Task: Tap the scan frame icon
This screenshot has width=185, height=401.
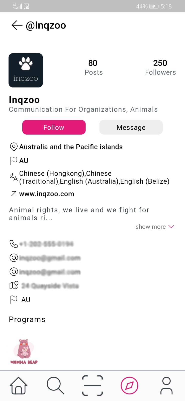Action: pyautogui.click(x=92, y=385)
